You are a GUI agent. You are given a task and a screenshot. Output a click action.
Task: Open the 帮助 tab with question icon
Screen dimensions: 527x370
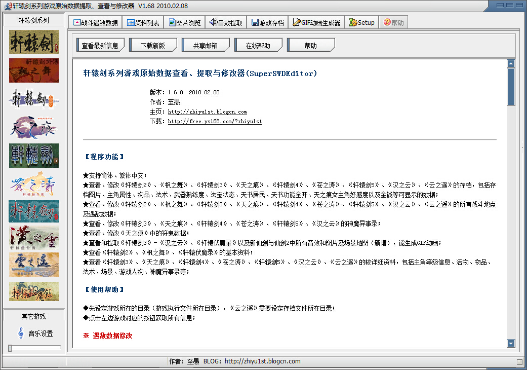pos(393,22)
